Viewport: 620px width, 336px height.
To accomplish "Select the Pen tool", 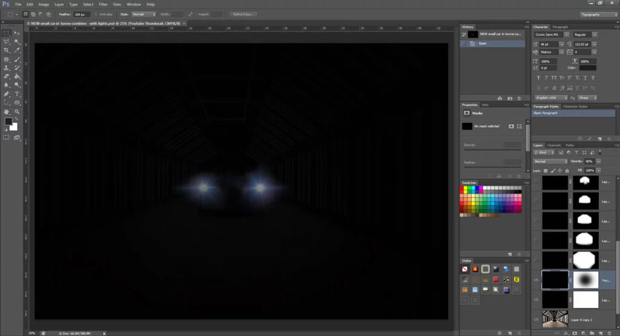I will click(x=6, y=94).
